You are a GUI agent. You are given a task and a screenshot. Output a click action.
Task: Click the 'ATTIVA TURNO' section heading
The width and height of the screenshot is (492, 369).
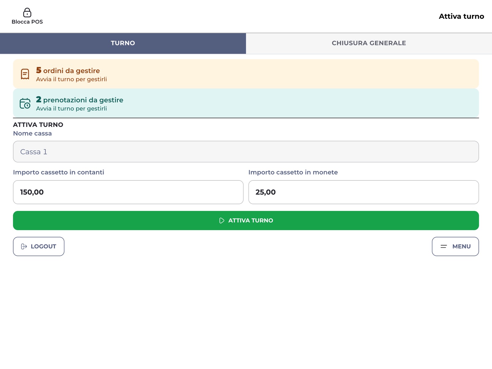(38, 125)
